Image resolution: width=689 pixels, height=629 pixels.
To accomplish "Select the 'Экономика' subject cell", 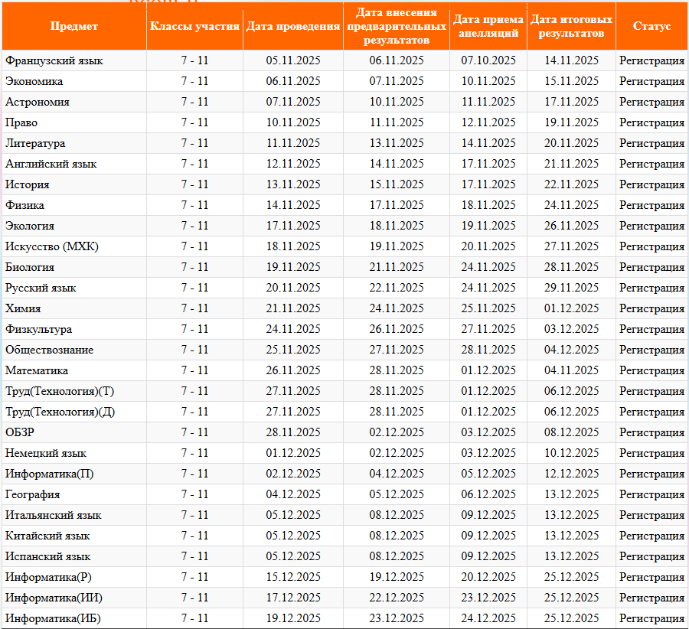I will point(34,81).
